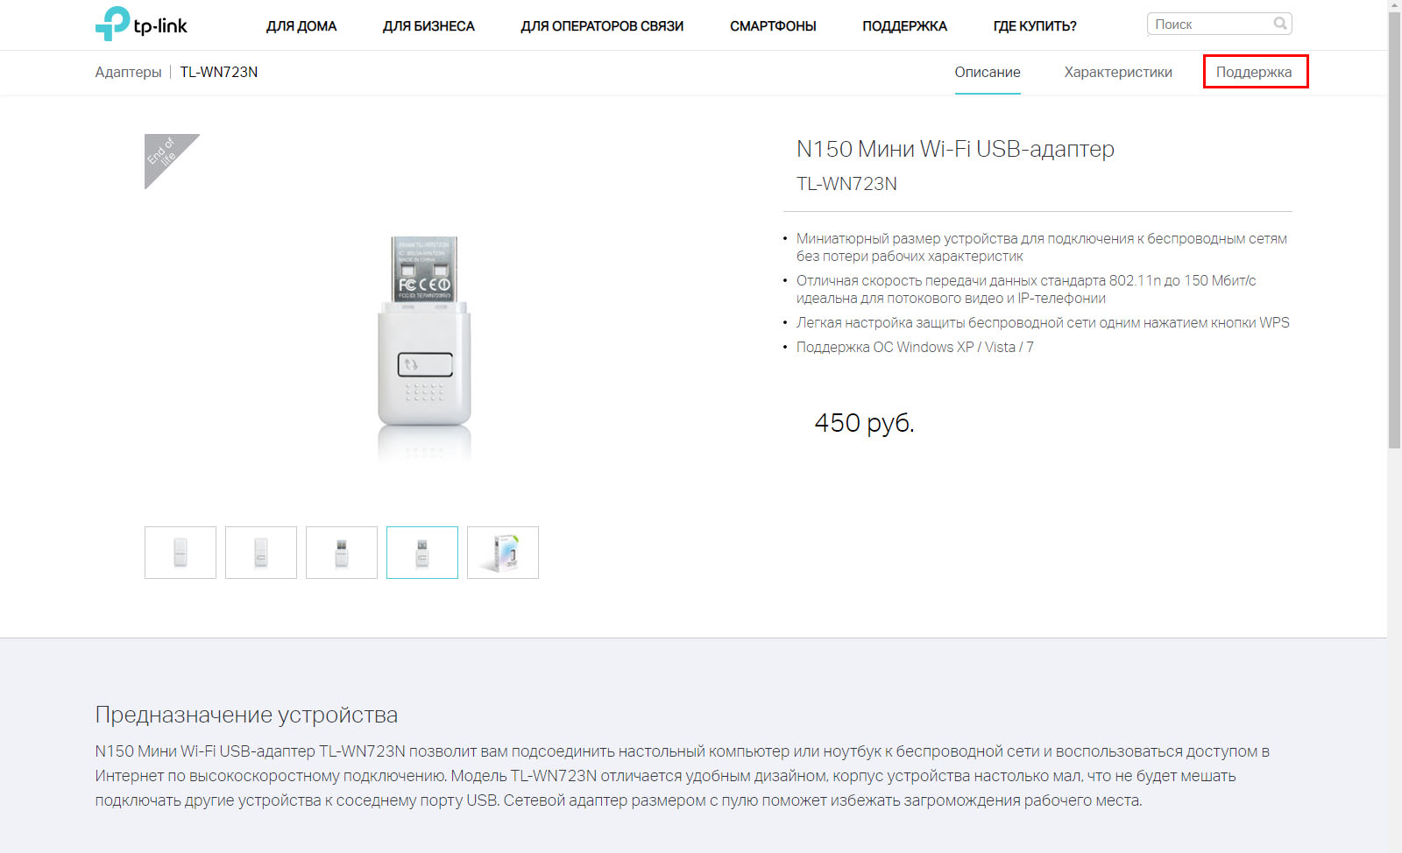The image size is (1402, 853).
Task: Click the teal-bordered selected thumbnail
Action: point(422,553)
